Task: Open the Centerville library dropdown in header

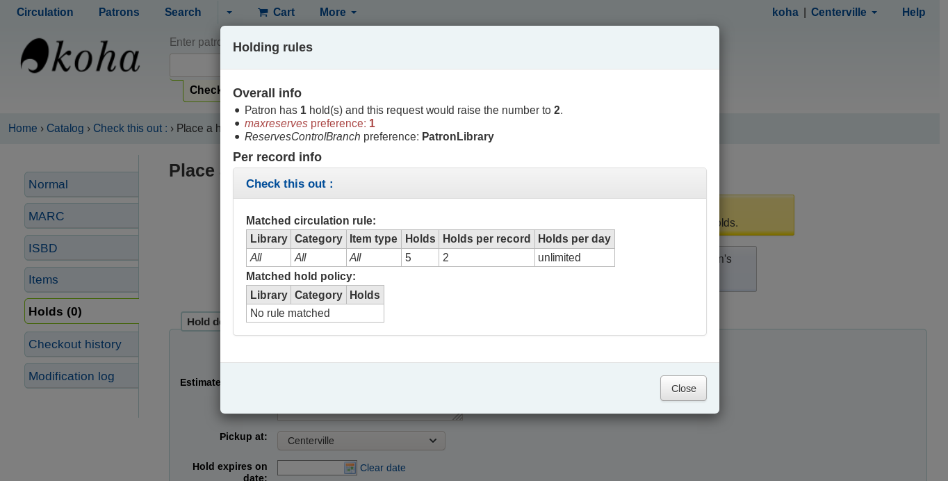Action: [844, 13]
